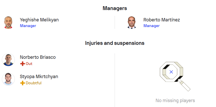Click the No missing players message
The width and height of the screenshot is (216, 107).
click(175, 101)
